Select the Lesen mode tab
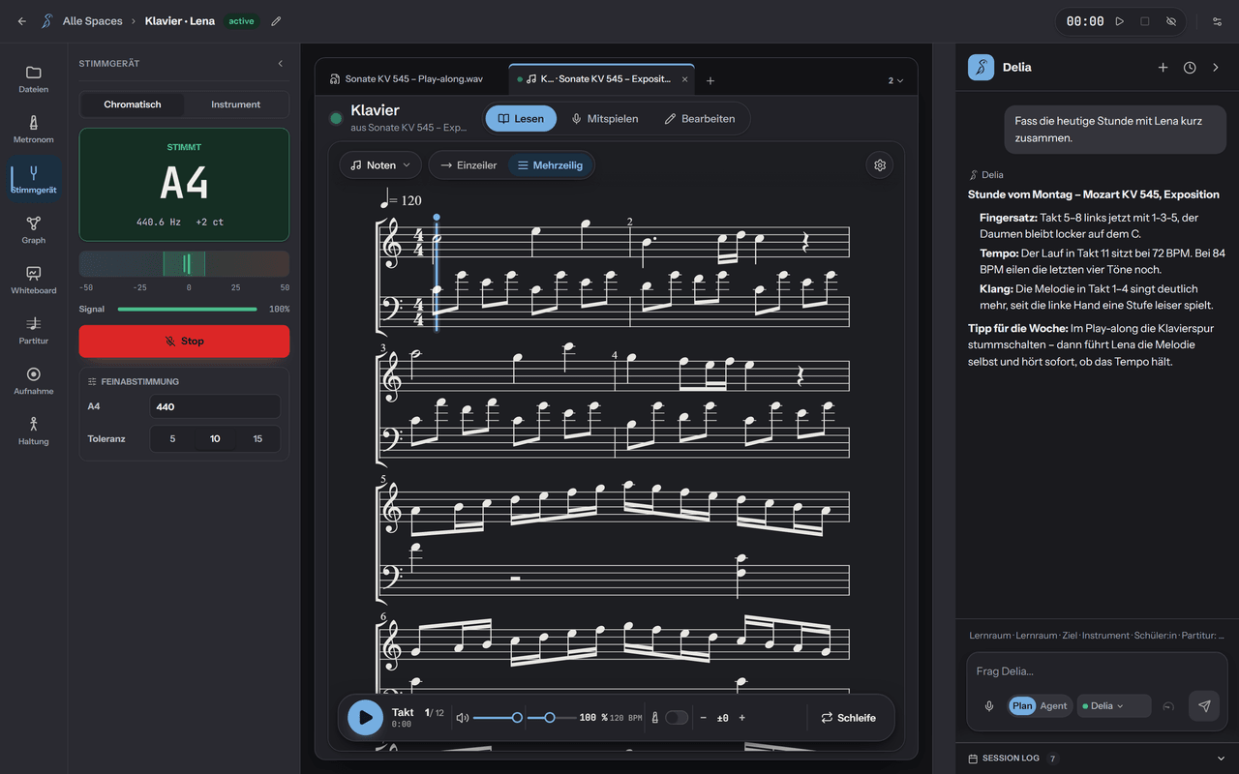The image size is (1239, 774). (521, 119)
